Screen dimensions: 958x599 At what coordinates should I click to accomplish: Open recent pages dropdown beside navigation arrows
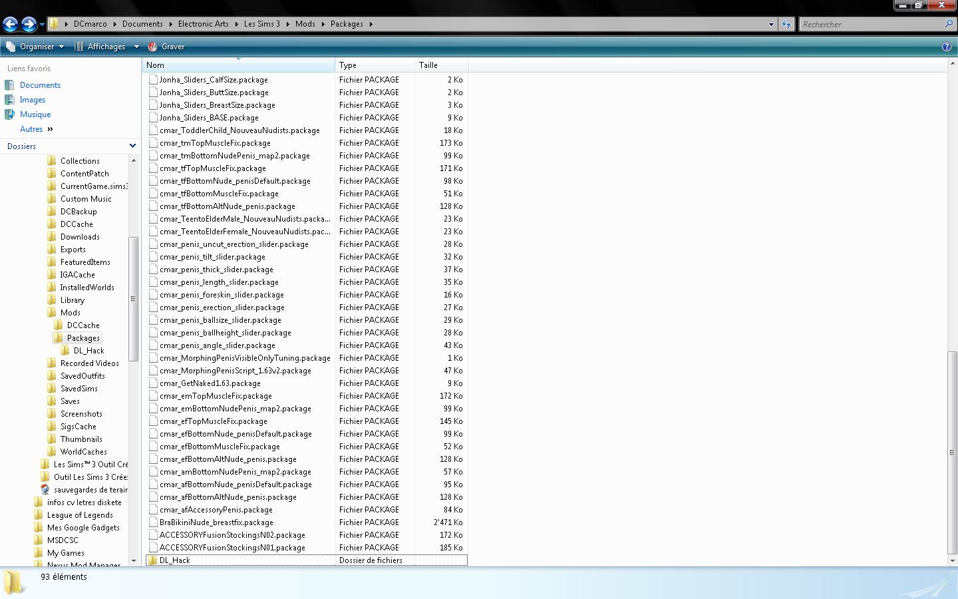[x=42, y=25]
